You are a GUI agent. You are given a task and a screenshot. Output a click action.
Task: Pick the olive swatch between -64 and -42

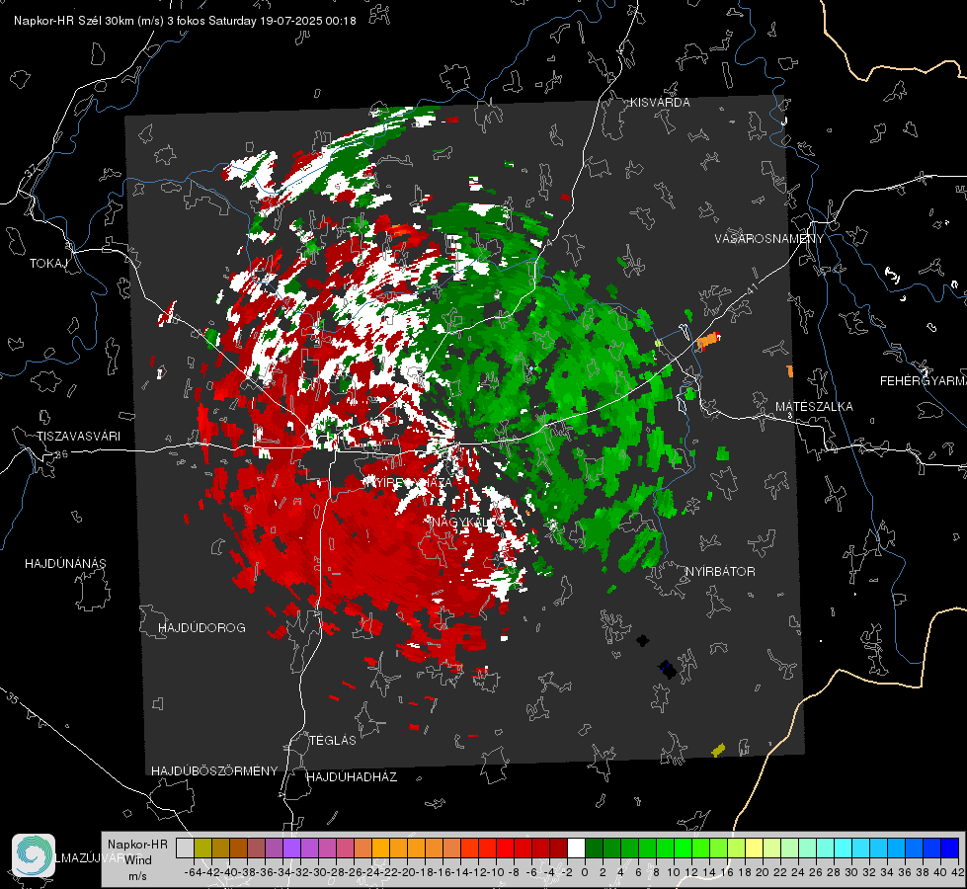click(x=202, y=848)
